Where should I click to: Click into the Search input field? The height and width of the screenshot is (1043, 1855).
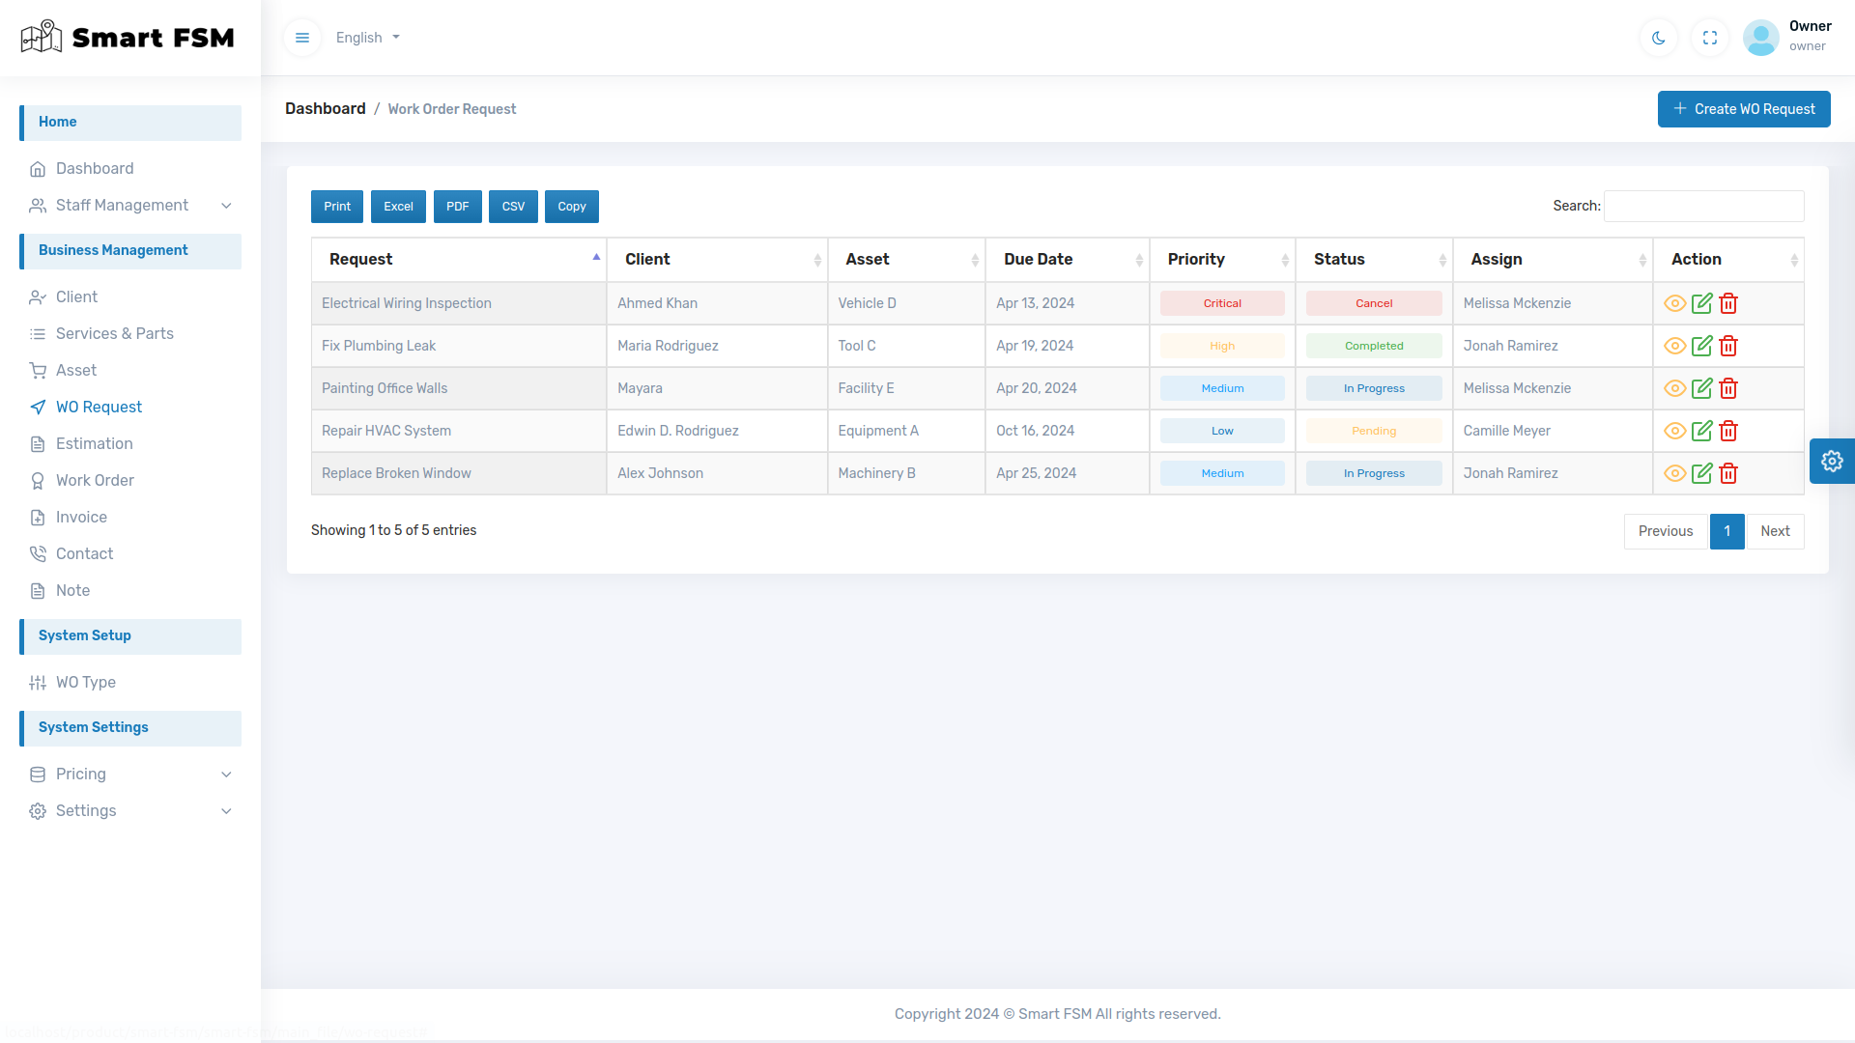pos(1703,206)
